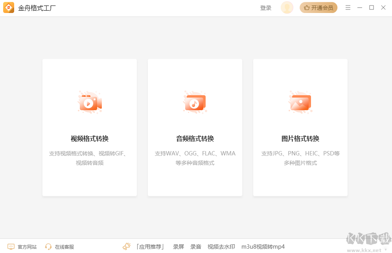392x253 pixels.
Task: Open the 录屏 screen recording tool
Action: tap(179, 246)
